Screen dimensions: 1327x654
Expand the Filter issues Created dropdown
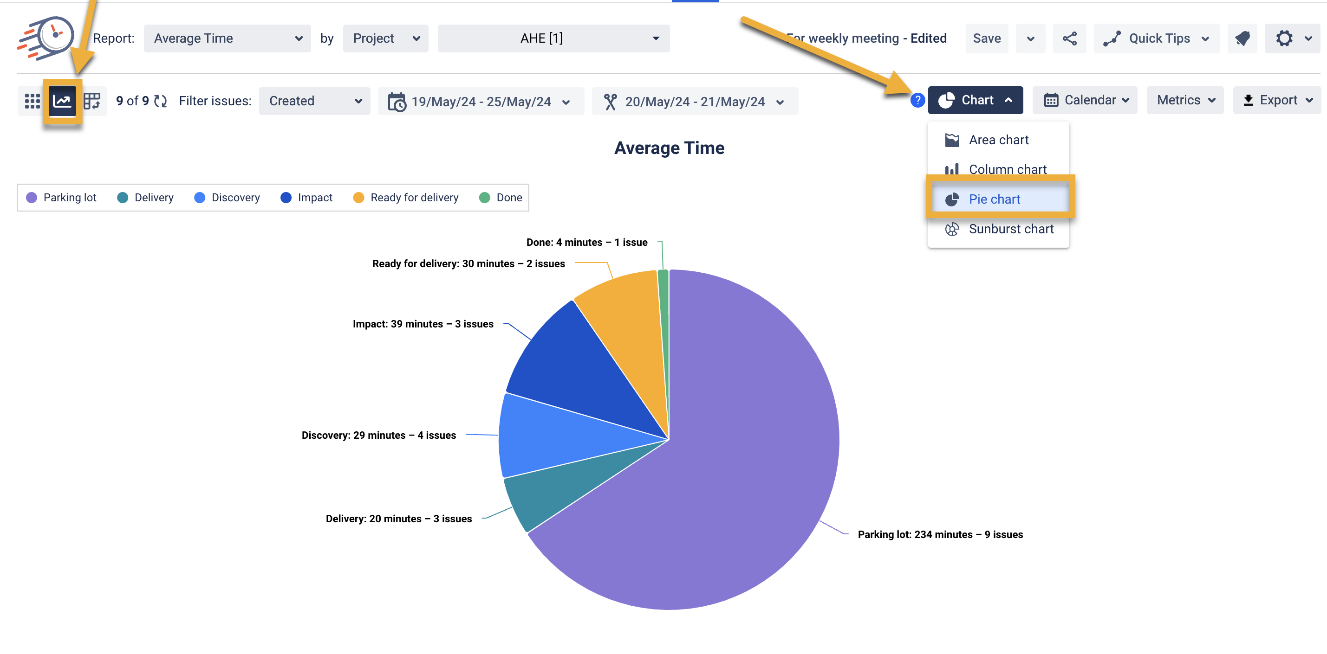pos(314,101)
